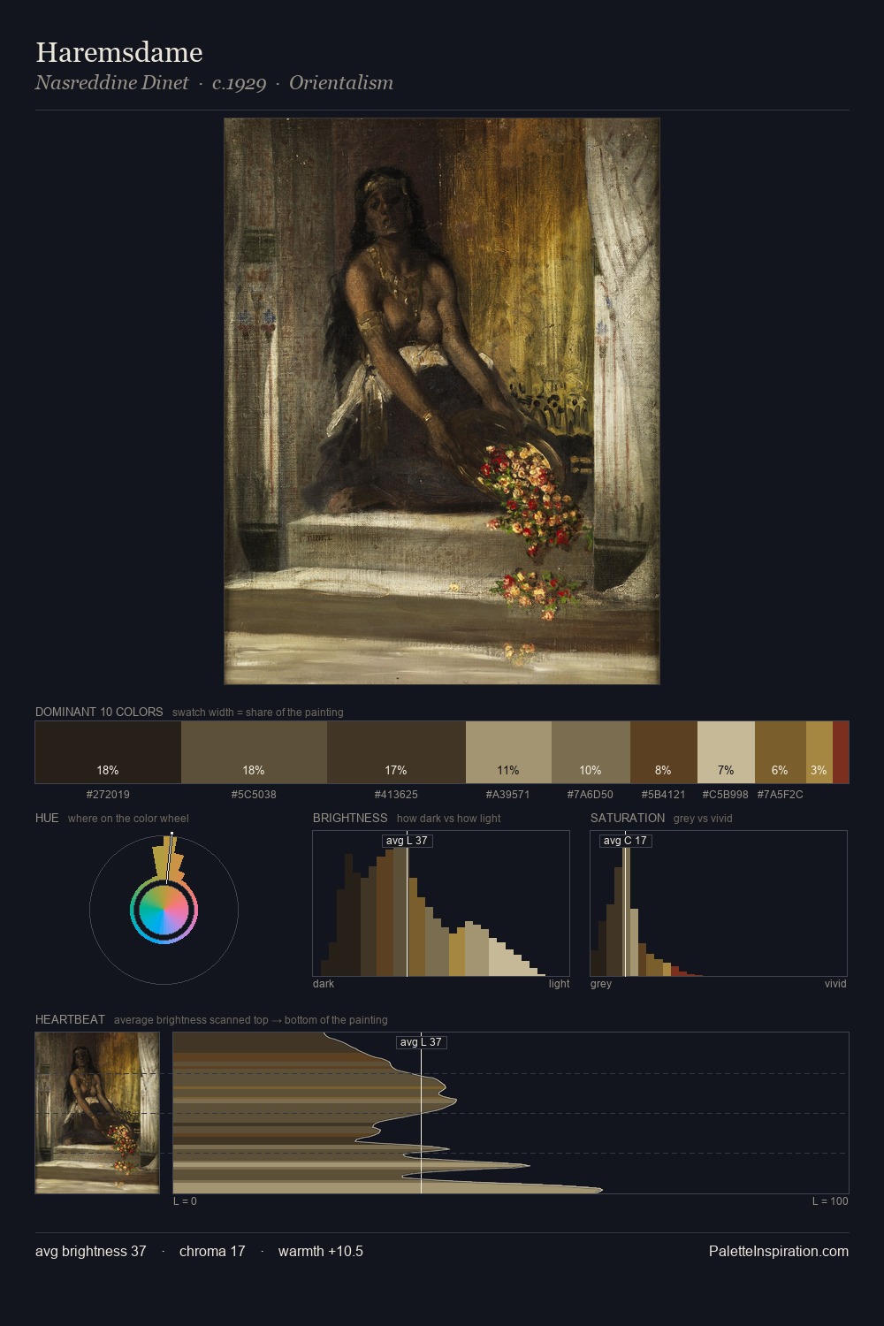Click the c.1929 date text
This screenshot has width=884, height=1326.
(239, 83)
